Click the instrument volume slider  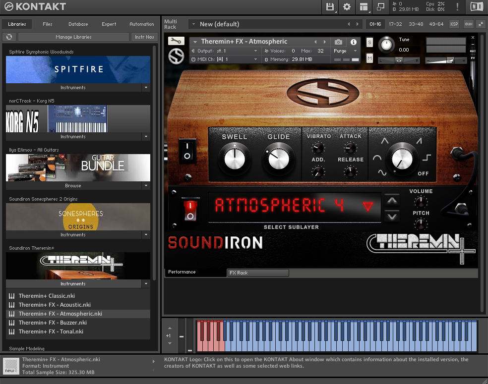[446, 60]
